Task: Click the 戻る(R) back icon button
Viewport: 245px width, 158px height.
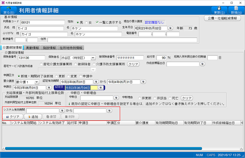Action: click(8, 10)
